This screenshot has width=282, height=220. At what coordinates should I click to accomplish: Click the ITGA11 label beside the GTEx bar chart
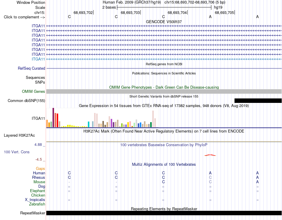(x=38, y=118)
